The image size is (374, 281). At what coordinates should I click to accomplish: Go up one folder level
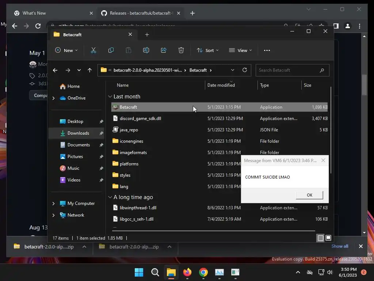pyautogui.click(x=90, y=70)
